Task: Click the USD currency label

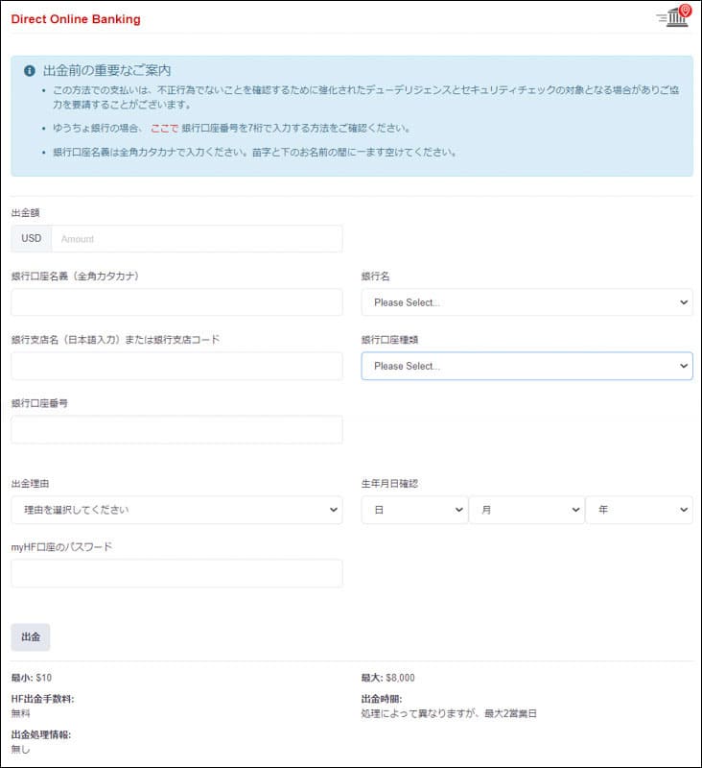Action: click(32, 238)
